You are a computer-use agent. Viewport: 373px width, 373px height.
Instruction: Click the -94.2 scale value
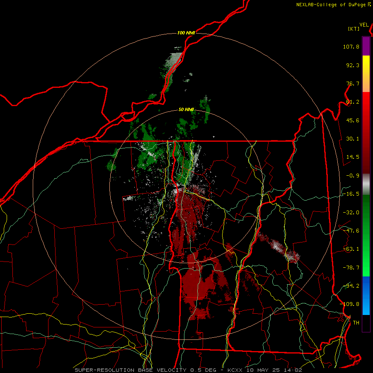[351, 286]
